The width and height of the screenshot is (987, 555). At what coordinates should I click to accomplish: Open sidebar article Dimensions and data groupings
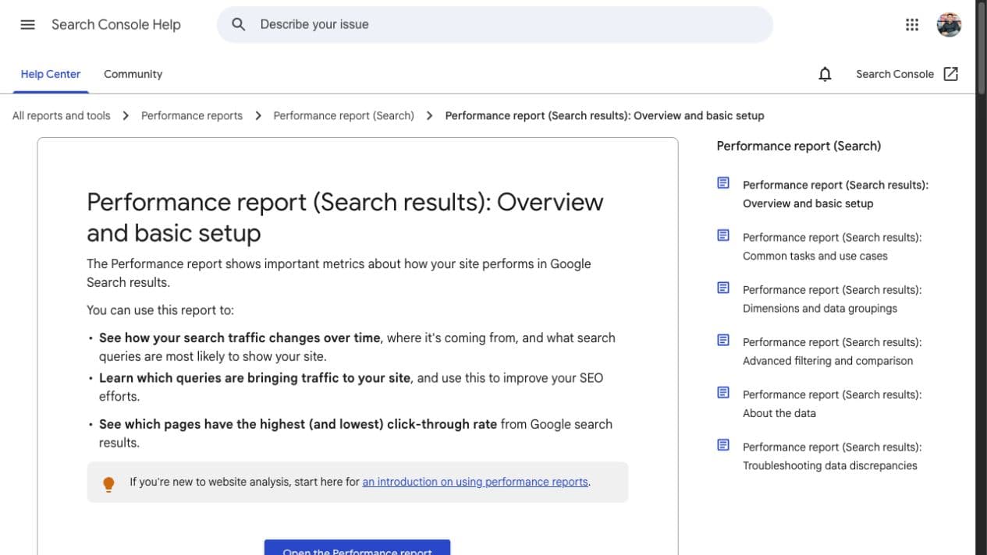[x=832, y=299]
